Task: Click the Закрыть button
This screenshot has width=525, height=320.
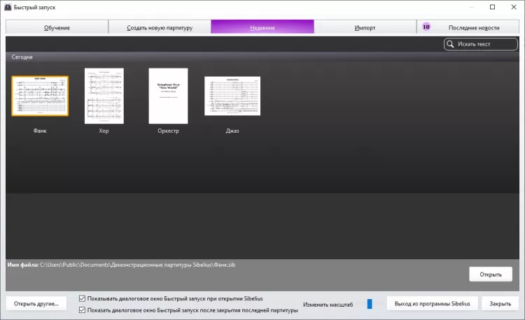Action: click(x=500, y=304)
